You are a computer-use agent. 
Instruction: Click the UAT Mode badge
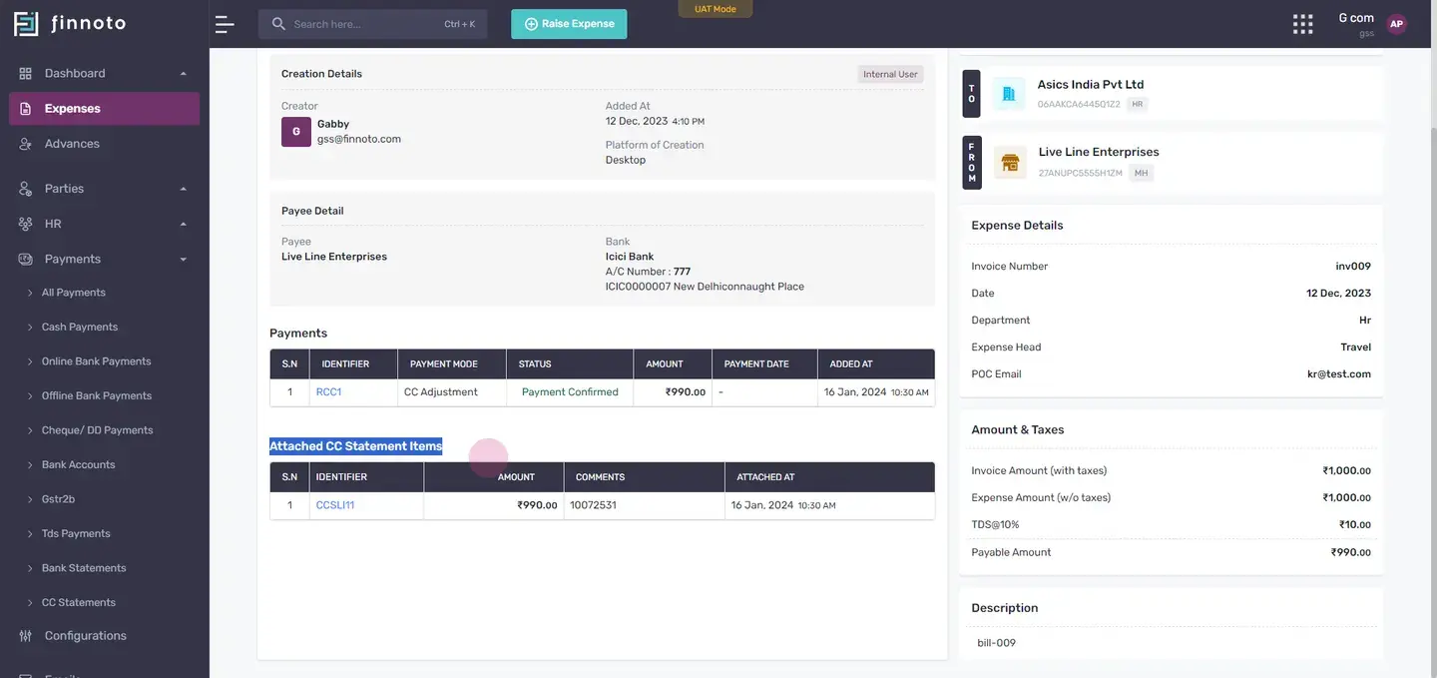(x=716, y=9)
